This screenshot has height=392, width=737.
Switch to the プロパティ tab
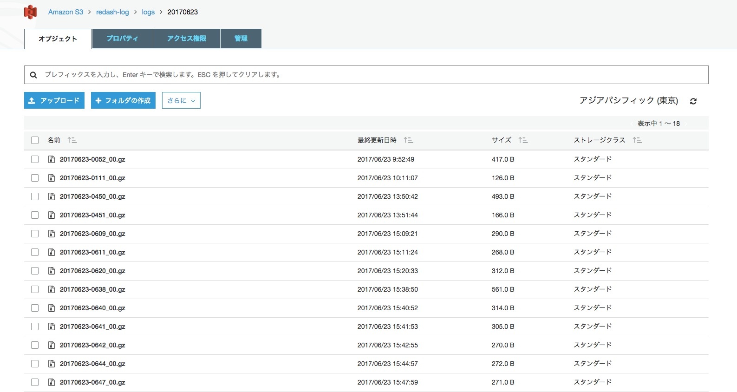pos(122,39)
